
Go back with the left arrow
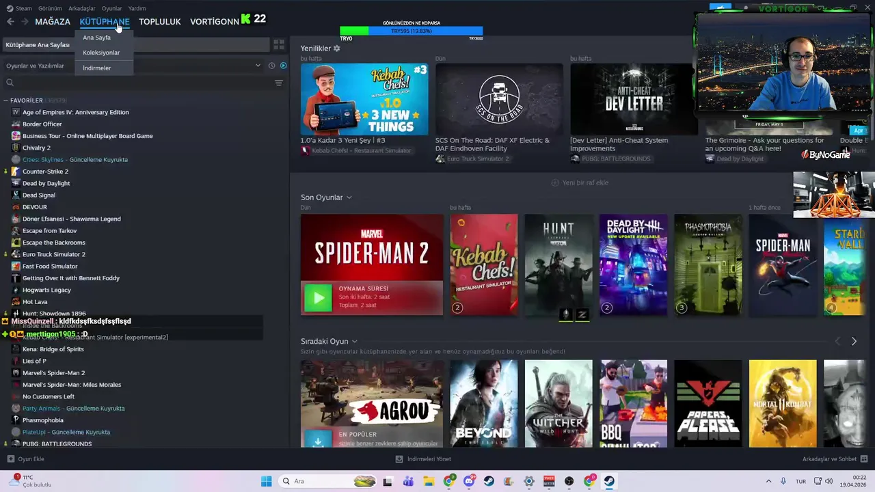click(10, 22)
